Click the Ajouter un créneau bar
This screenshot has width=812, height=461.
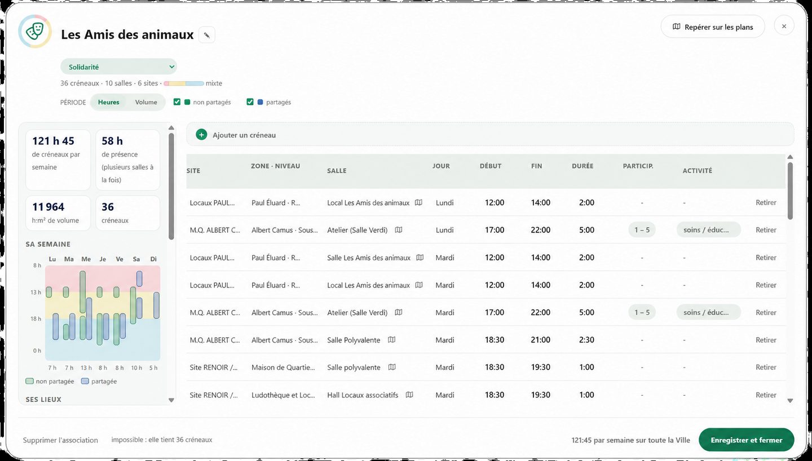click(490, 135)
